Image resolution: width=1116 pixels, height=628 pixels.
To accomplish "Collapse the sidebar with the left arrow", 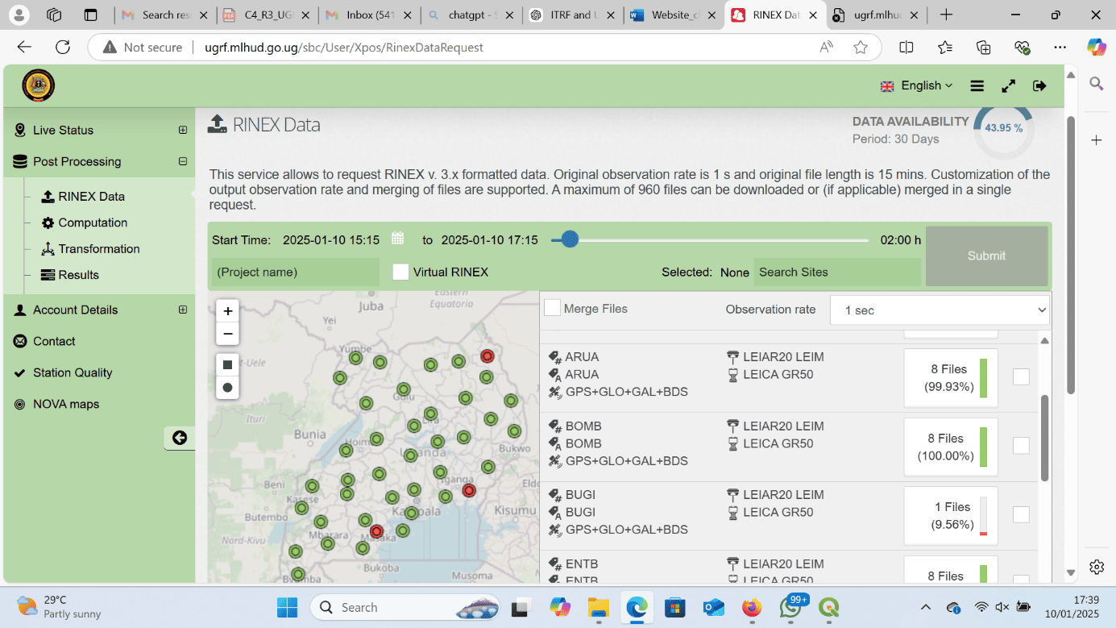I will 180,438.
